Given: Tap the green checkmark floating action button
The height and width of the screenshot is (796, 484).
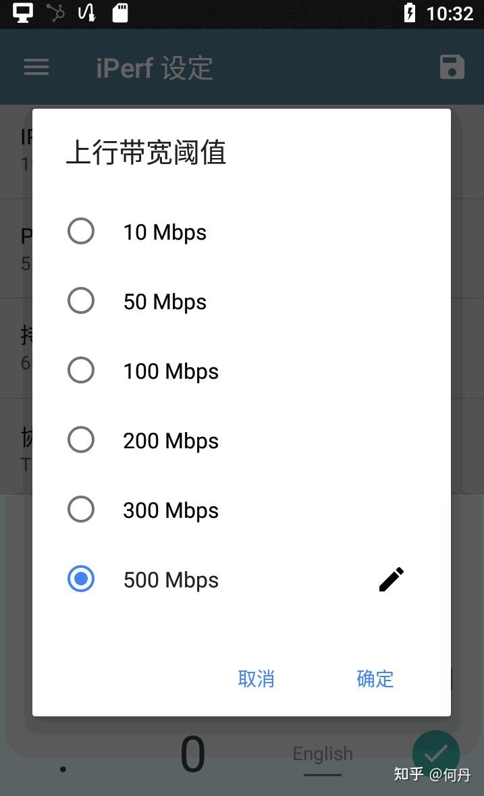Looking at the screenshot, I should pyautogui.click(x=436, y=753).
